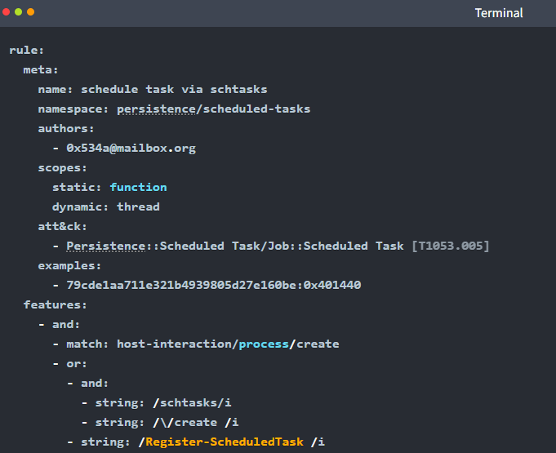Click the [T1053.005] technique ID

click(451, 246)
